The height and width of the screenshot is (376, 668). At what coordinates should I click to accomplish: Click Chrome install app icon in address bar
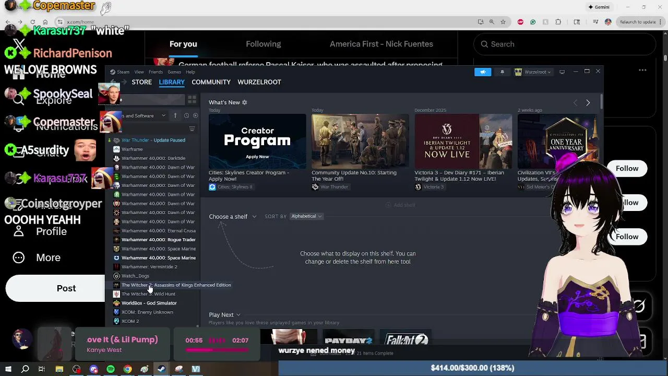pyautogui.click(x=481, y=22)
